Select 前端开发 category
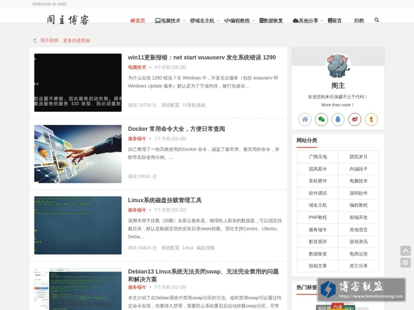414x310 pixels. (x=358, y=217)
